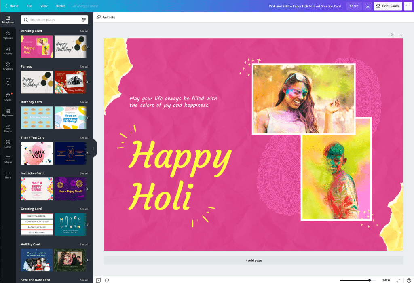
Task: Click the Animate option in the toolbar
Action: coord(106,17)
